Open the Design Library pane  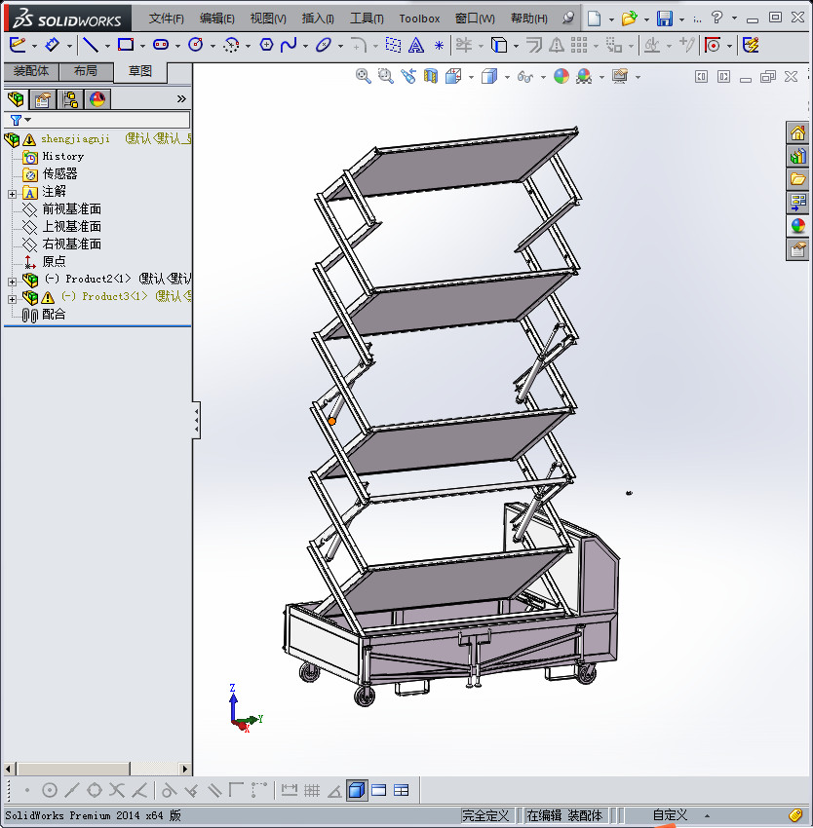pyautogui.click(x=797, y=156)
